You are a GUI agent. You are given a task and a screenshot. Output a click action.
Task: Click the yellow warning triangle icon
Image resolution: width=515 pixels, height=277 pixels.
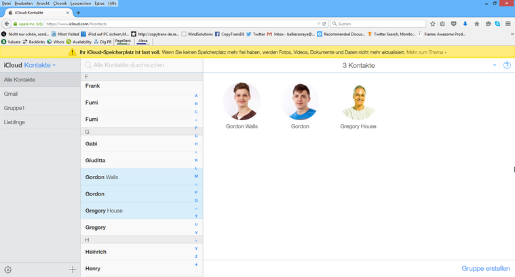[72, 52]
